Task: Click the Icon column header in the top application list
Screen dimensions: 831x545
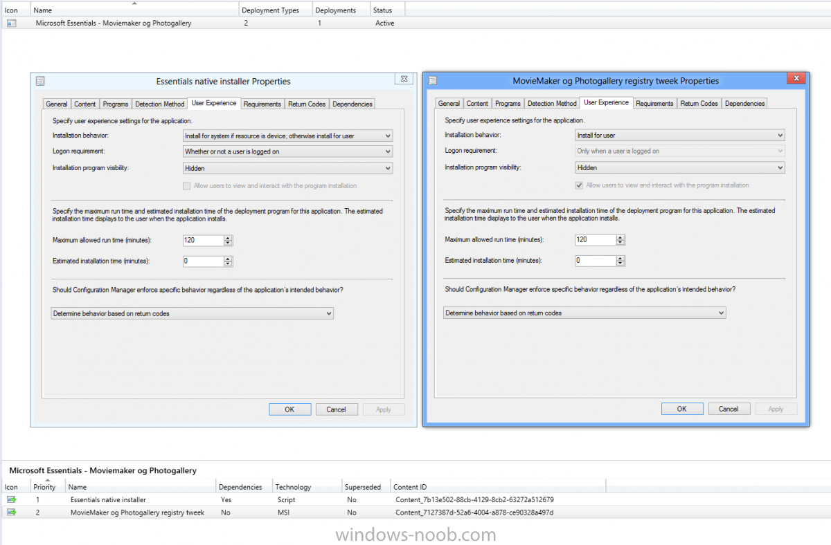Action: 15,10
